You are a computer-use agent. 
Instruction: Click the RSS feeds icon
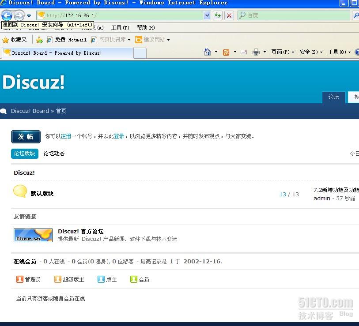(226, 52)
